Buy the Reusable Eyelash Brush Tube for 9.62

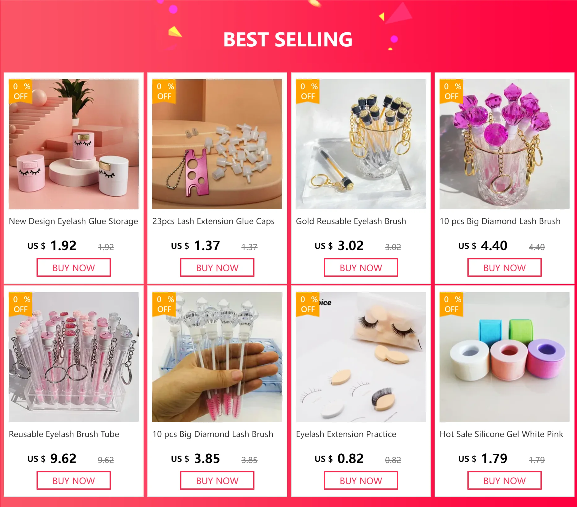tap(74, 481)
